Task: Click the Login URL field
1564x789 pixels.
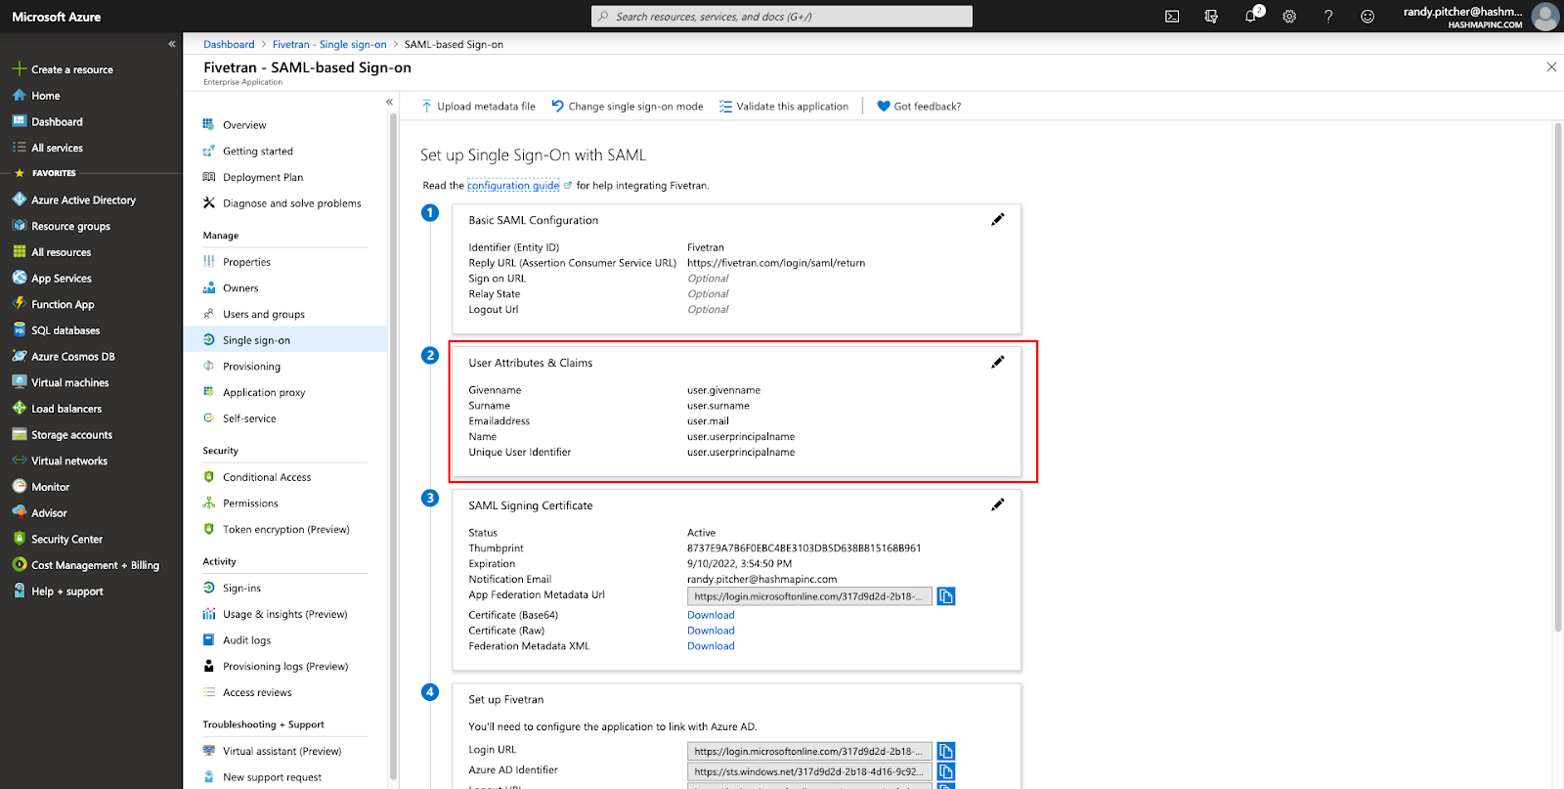Action: click(x=809, y=752)
